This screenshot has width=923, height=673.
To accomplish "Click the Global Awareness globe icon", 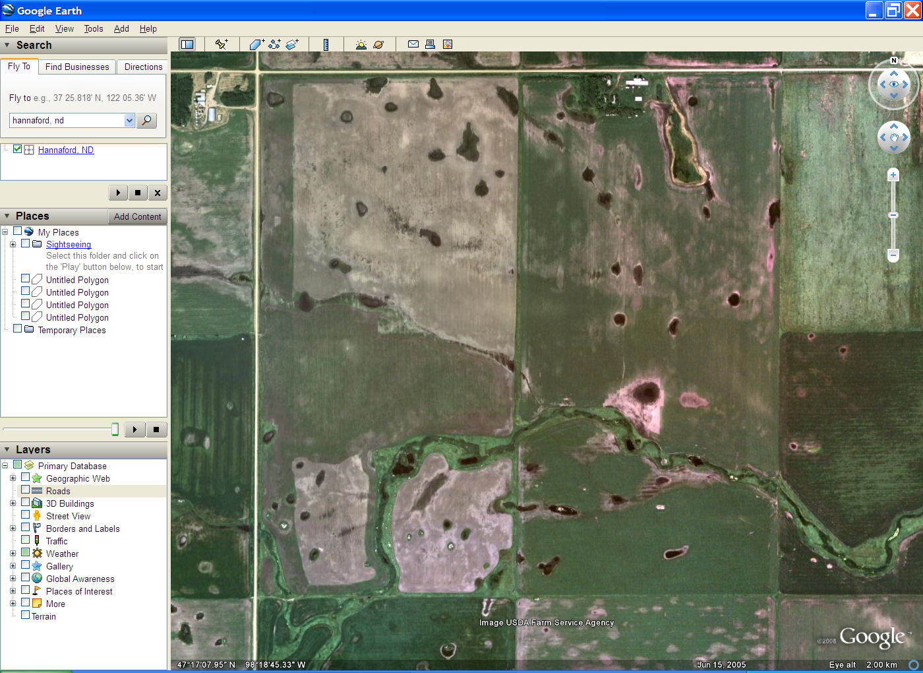I will click(37, 578).
